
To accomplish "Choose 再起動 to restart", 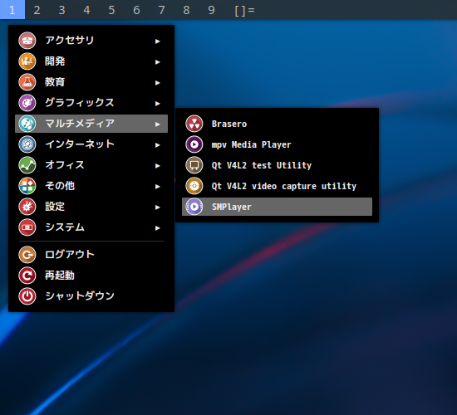I will pos(91,276).
